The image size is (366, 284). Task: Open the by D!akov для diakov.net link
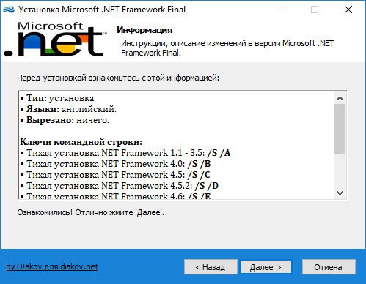[x=52, y=266]
